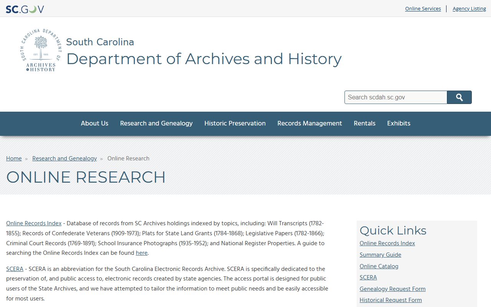The image size is (491, 307).
Task: Click the Department of Archives and History title
Action: tap(204, 59)
